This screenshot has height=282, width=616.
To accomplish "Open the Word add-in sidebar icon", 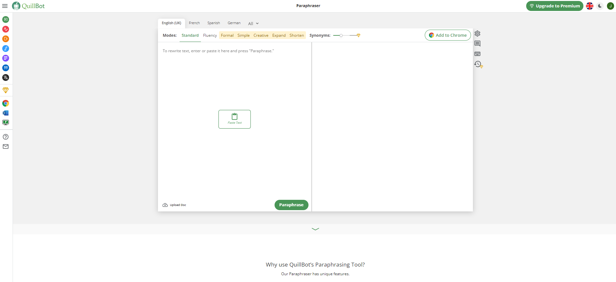I will click(5, 113).
